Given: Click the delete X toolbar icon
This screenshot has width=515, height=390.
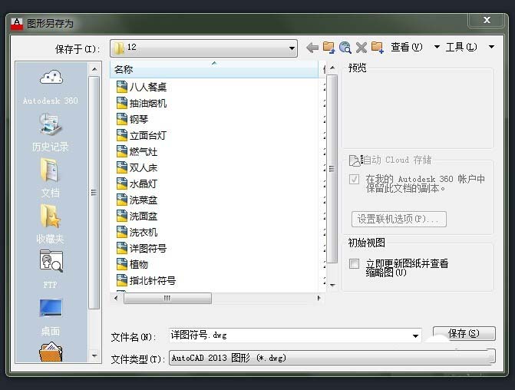Looking at the screenshot, I should coord(361,48).
